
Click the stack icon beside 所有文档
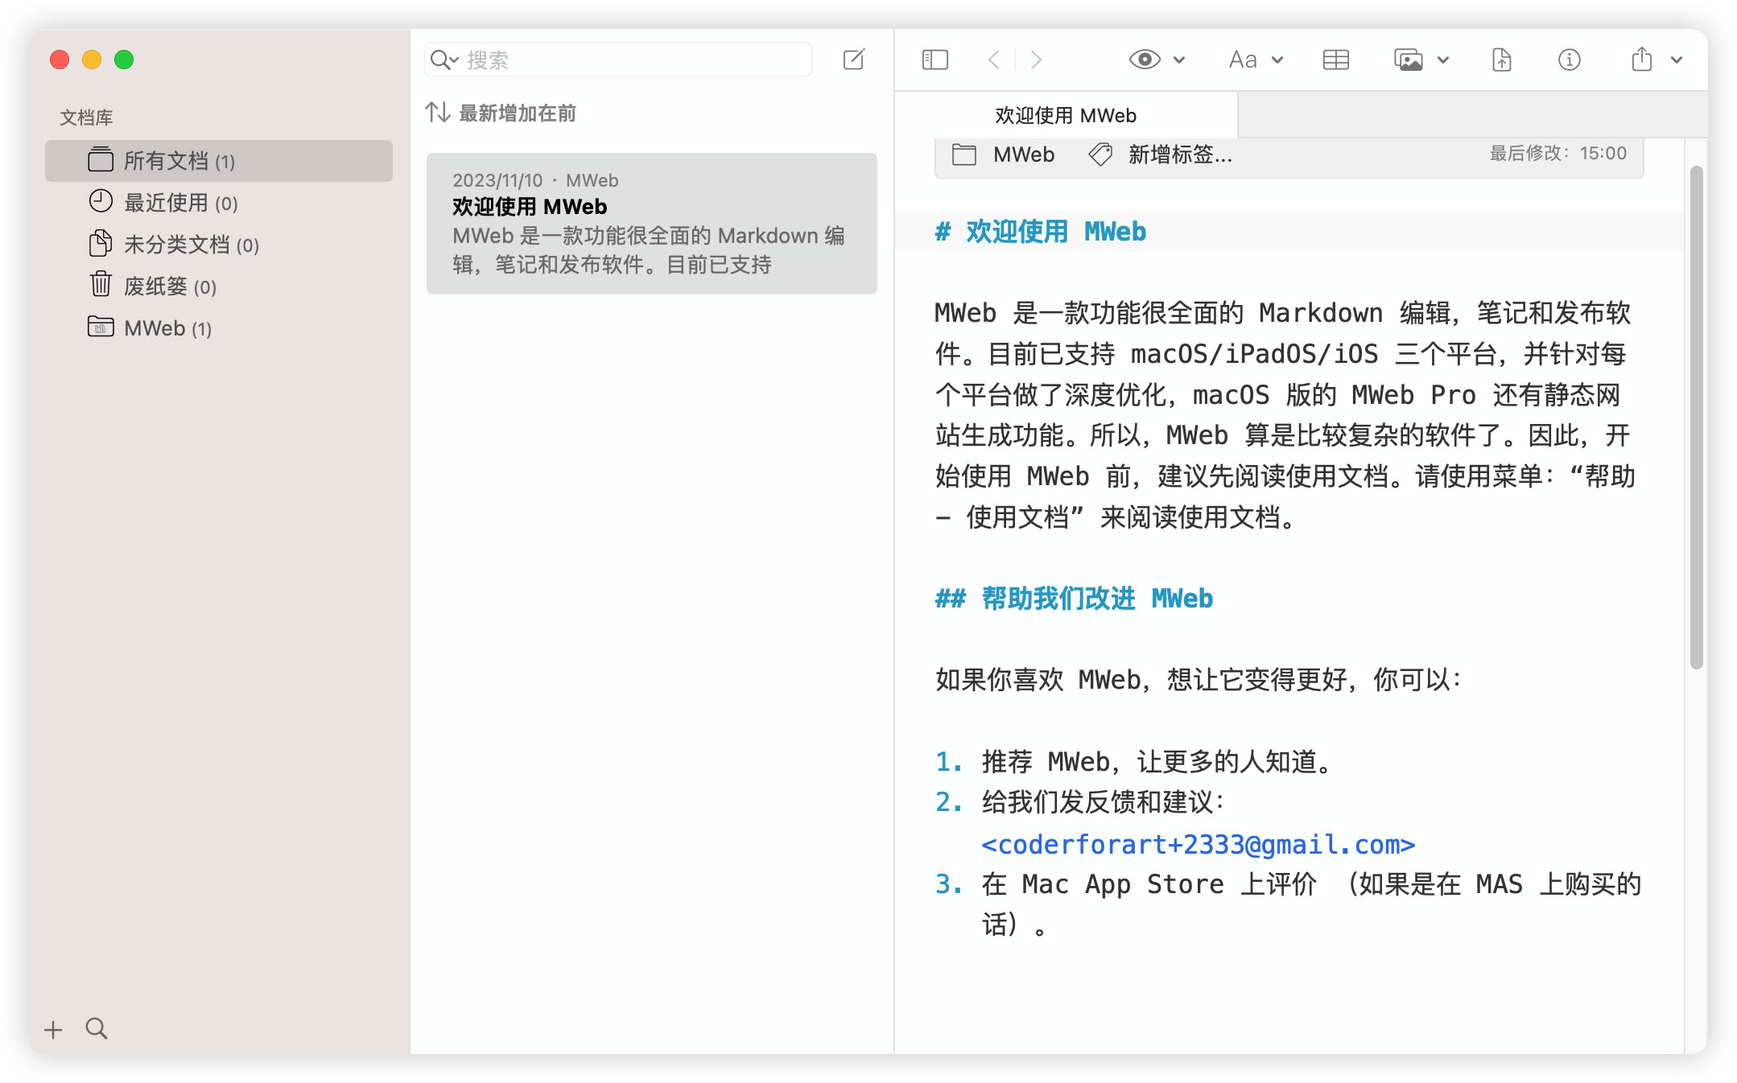[x=101, y=159]
